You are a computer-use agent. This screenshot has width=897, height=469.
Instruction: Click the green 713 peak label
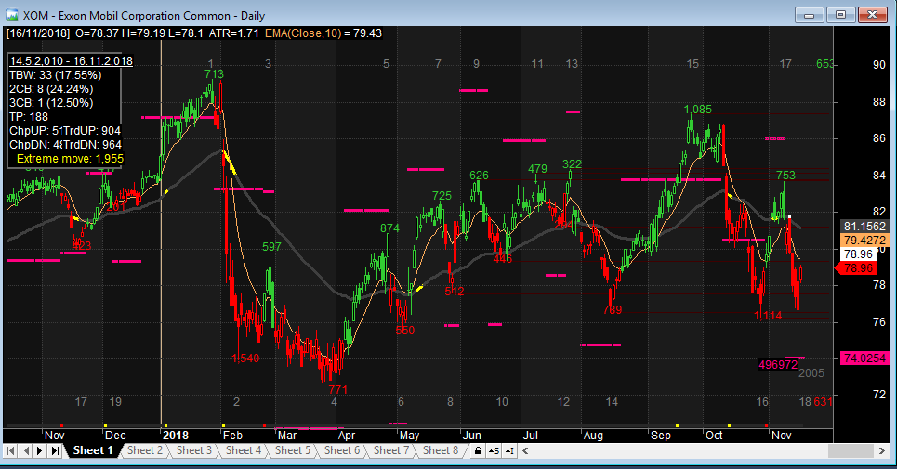tap(214, 74)
